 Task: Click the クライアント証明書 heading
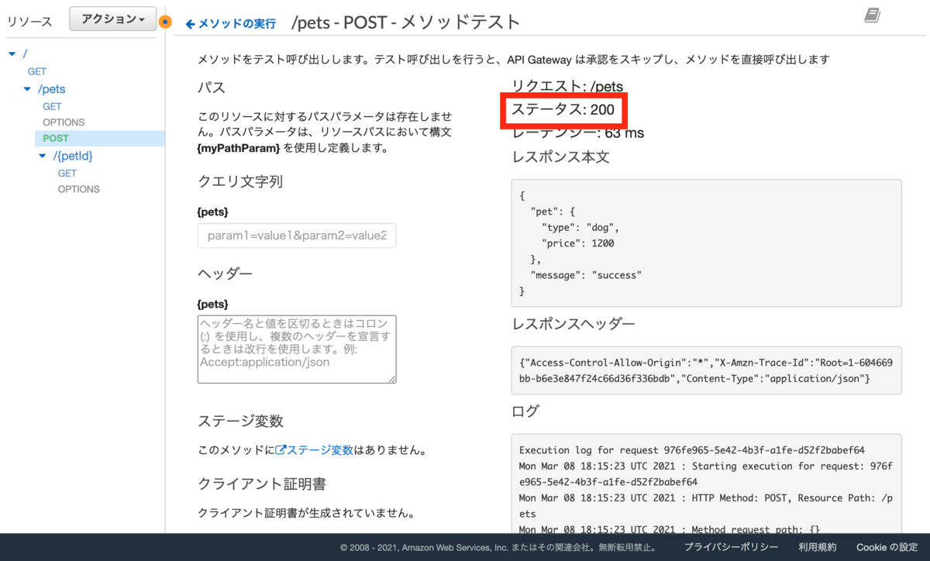pos(262,484)
